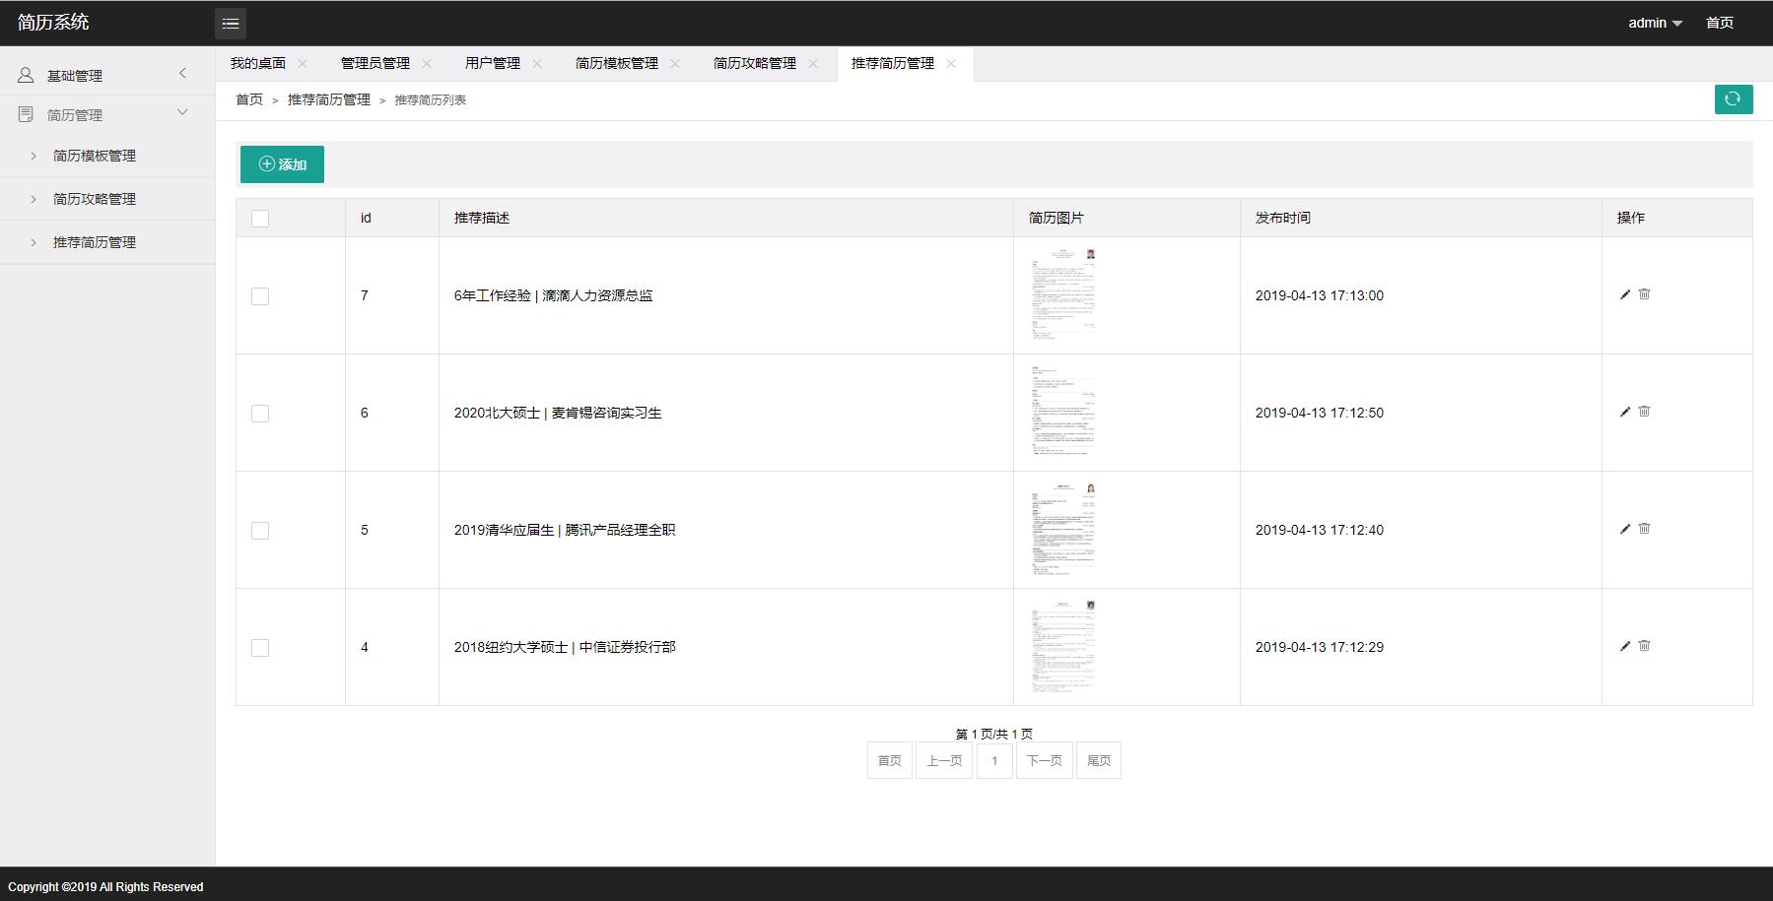Check the box for row id 6
Image resolution: width=1773 pixels, height=901 pixels.
[x=260, y=414]
